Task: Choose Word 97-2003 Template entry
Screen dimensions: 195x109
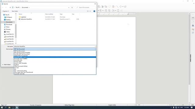Action: 55,63
